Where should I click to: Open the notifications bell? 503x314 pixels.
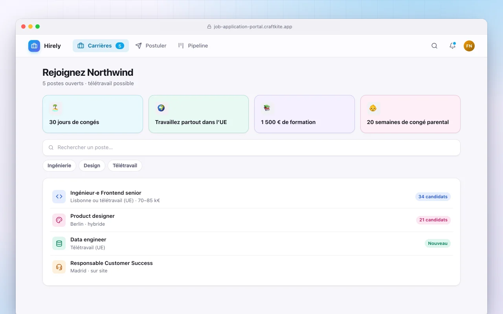point(452,46)
